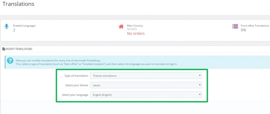The image size is (270, 114).
Task: Click the Front office Translations label
Action: coord(255,26)
